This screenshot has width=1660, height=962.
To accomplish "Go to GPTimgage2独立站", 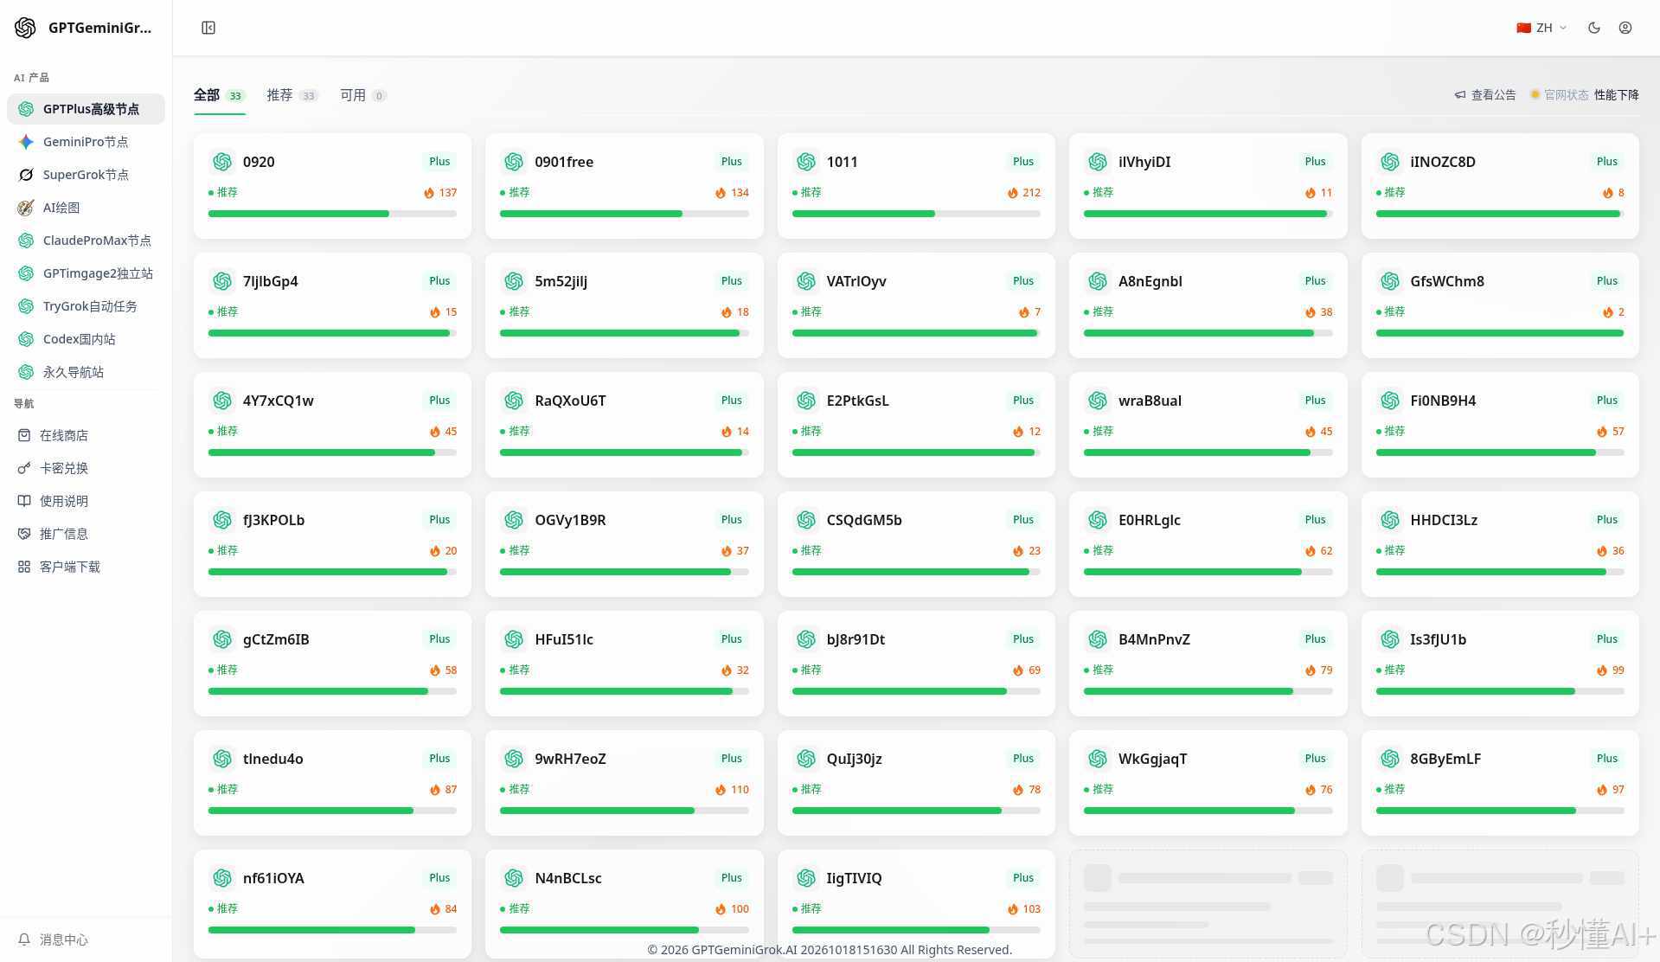I will pyautogui.click(x=86, y=273).
